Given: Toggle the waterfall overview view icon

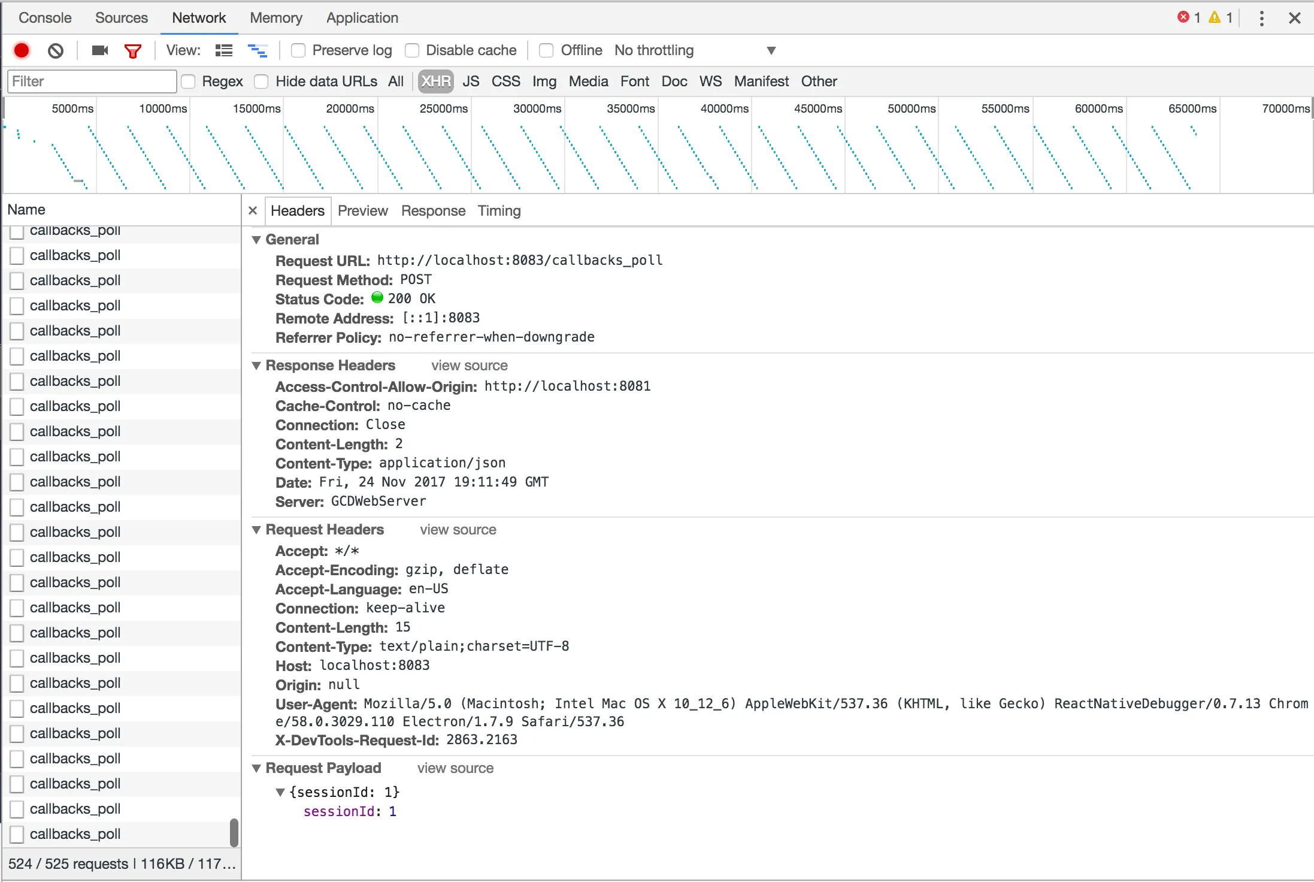Looking at the screenshot, I should point(258,50).
